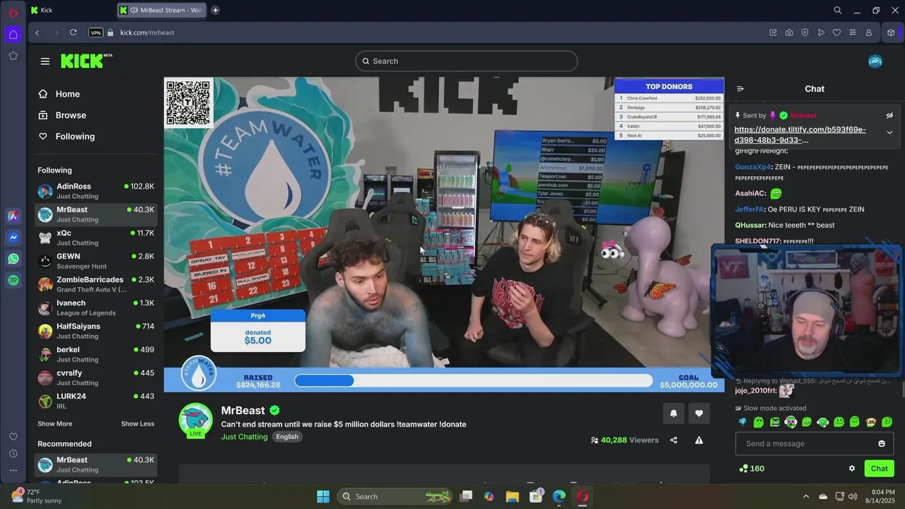The width and height of the screenshot is (905, 509).
Task: Open Spotify in Opera sidebar
Action: 13,280
